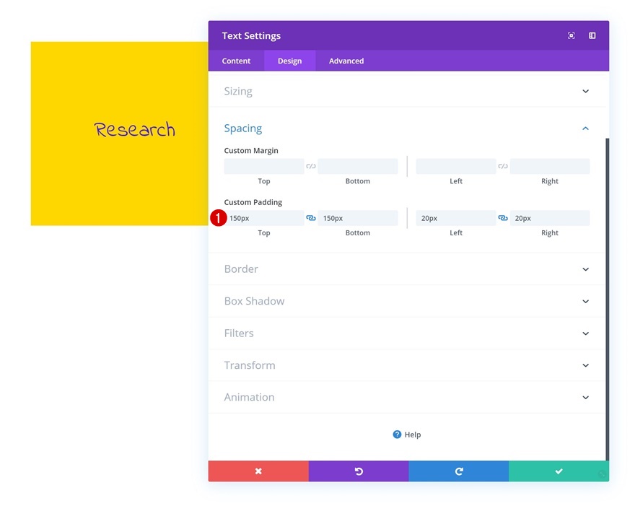Viewport: 635px width, 506px height.
Task: Expand the Box Shadow section chevron
Action: tap(586, 301)
